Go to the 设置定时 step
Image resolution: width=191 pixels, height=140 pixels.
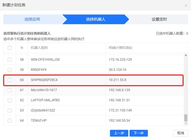pyautogui.click(x=159, y=19)
